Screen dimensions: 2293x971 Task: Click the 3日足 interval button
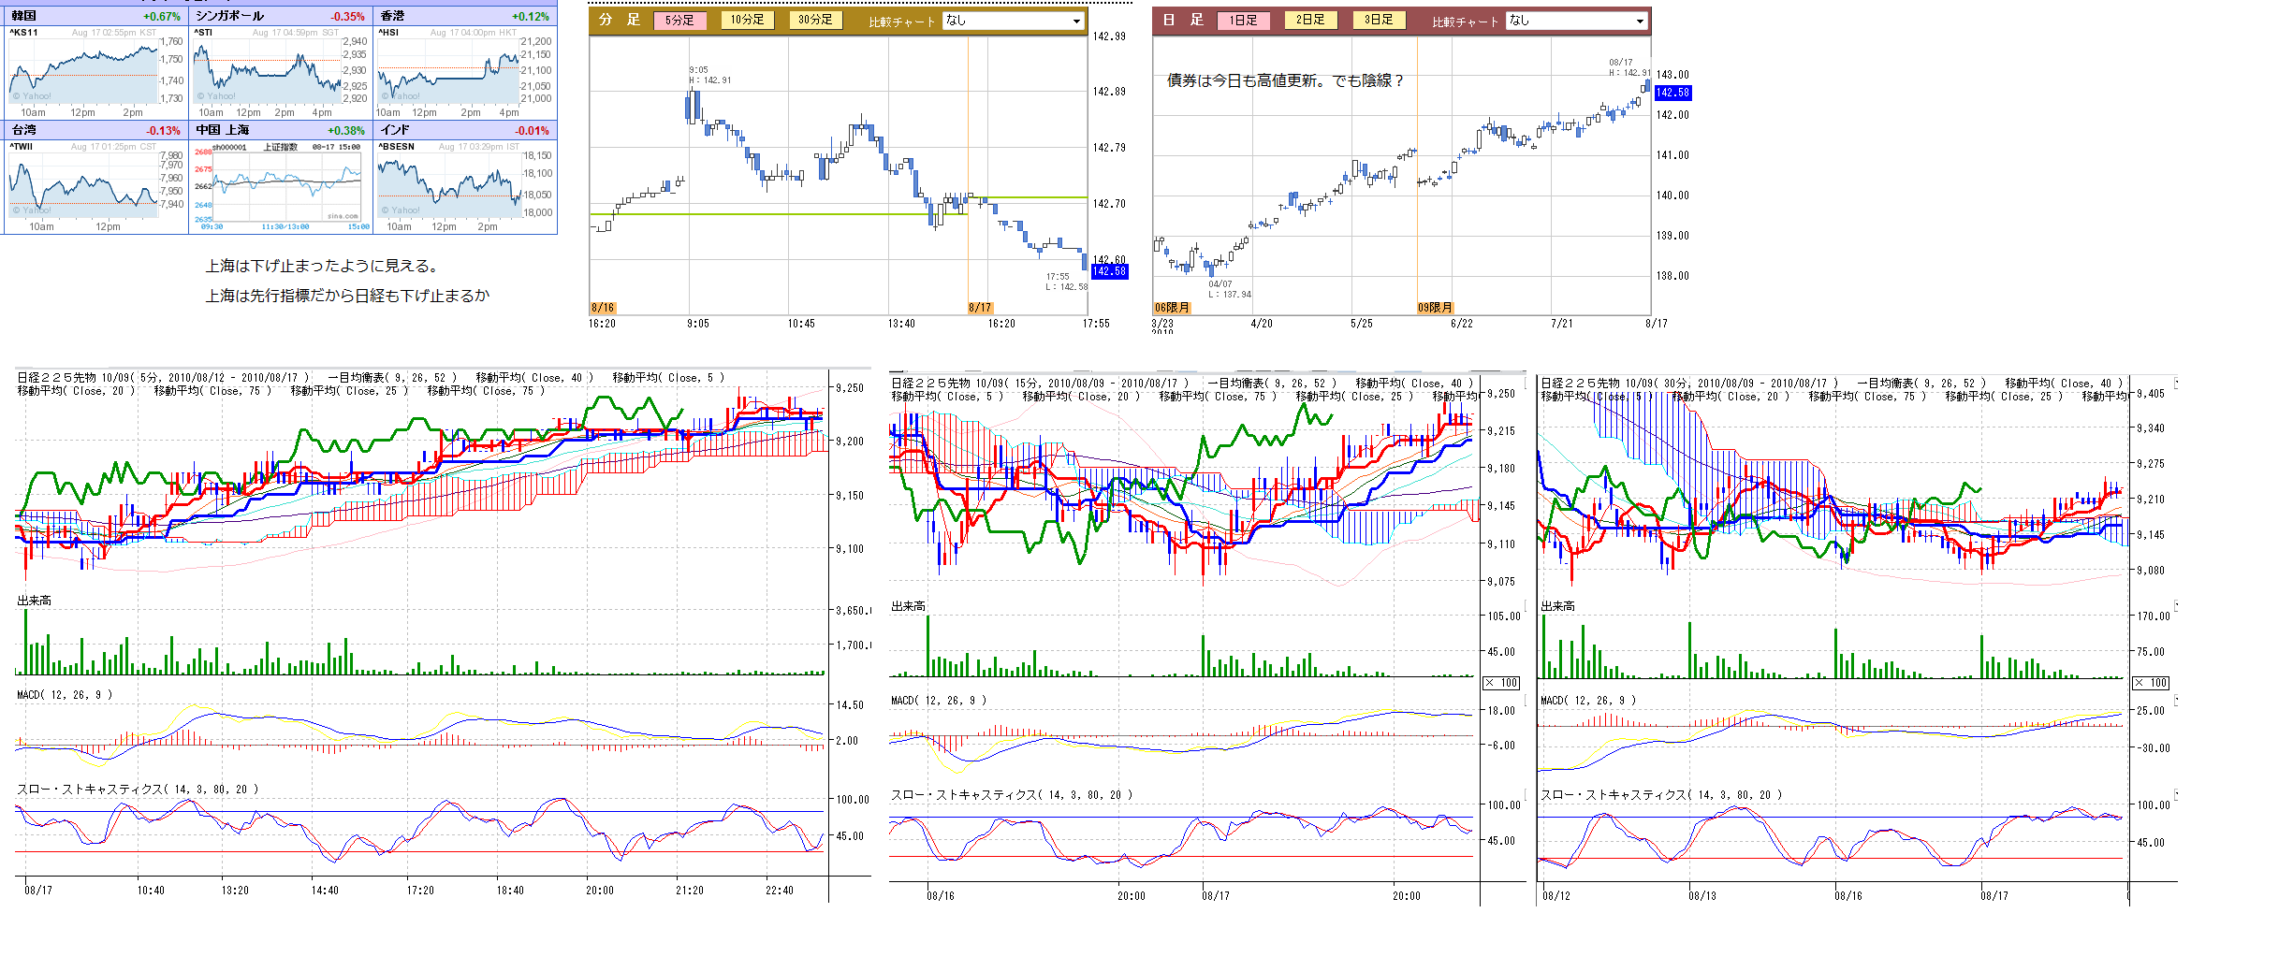click(1379, 20)
